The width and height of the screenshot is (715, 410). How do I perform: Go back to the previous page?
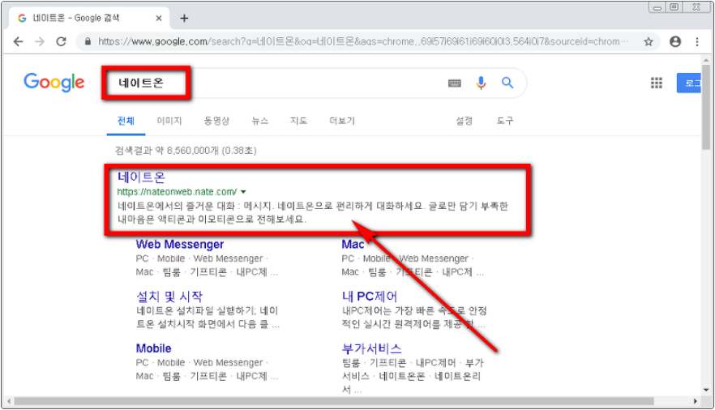pyautogui.click(x=18, y=42)
